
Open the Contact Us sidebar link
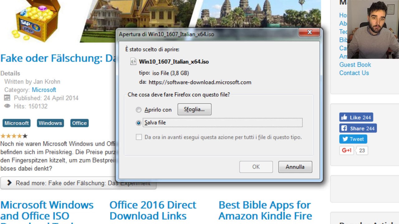pyautogui.click(x=354, y=73)
